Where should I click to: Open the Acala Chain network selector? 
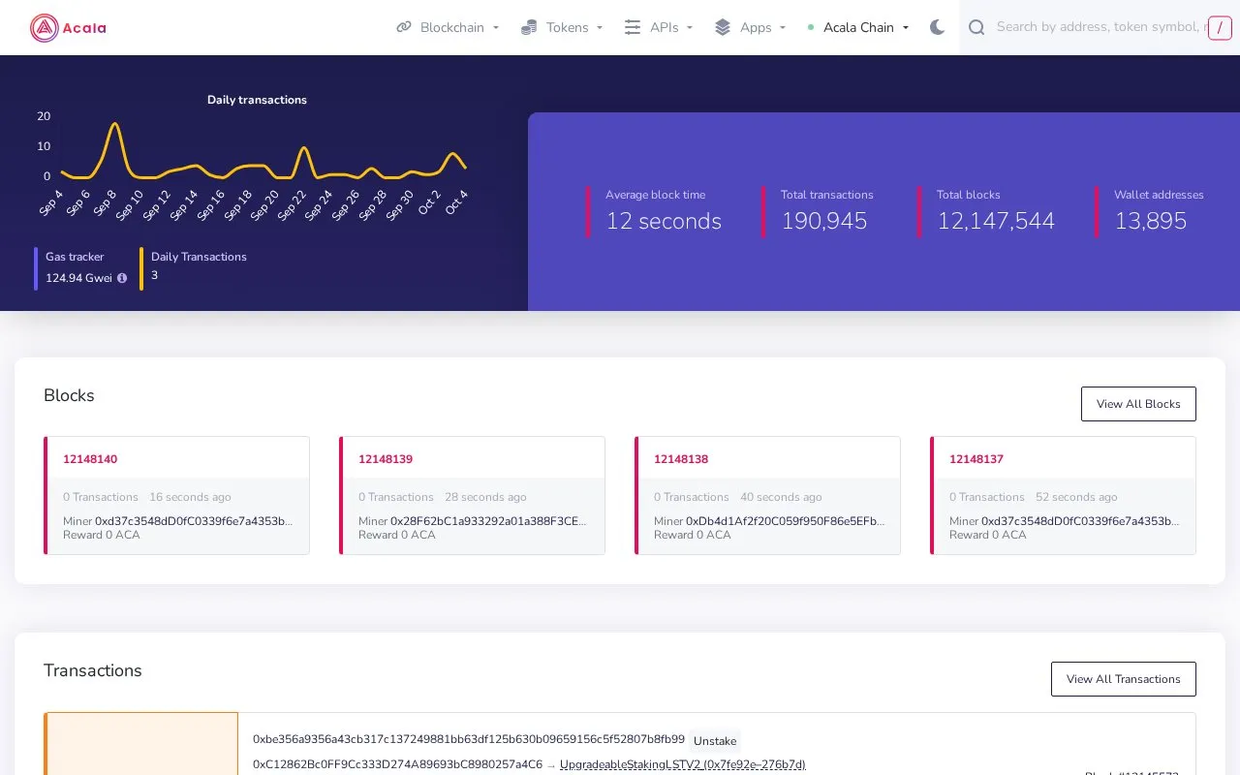pyautogui.click(x=859, y=27)
